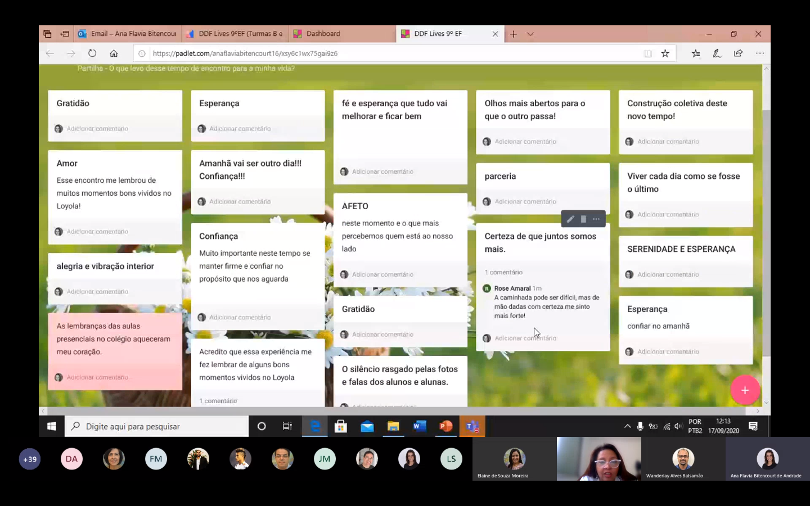The height and width of the screenshot is (506, 810).
Task: Expand the tab list chevron
Action: [x=530, y=34]
